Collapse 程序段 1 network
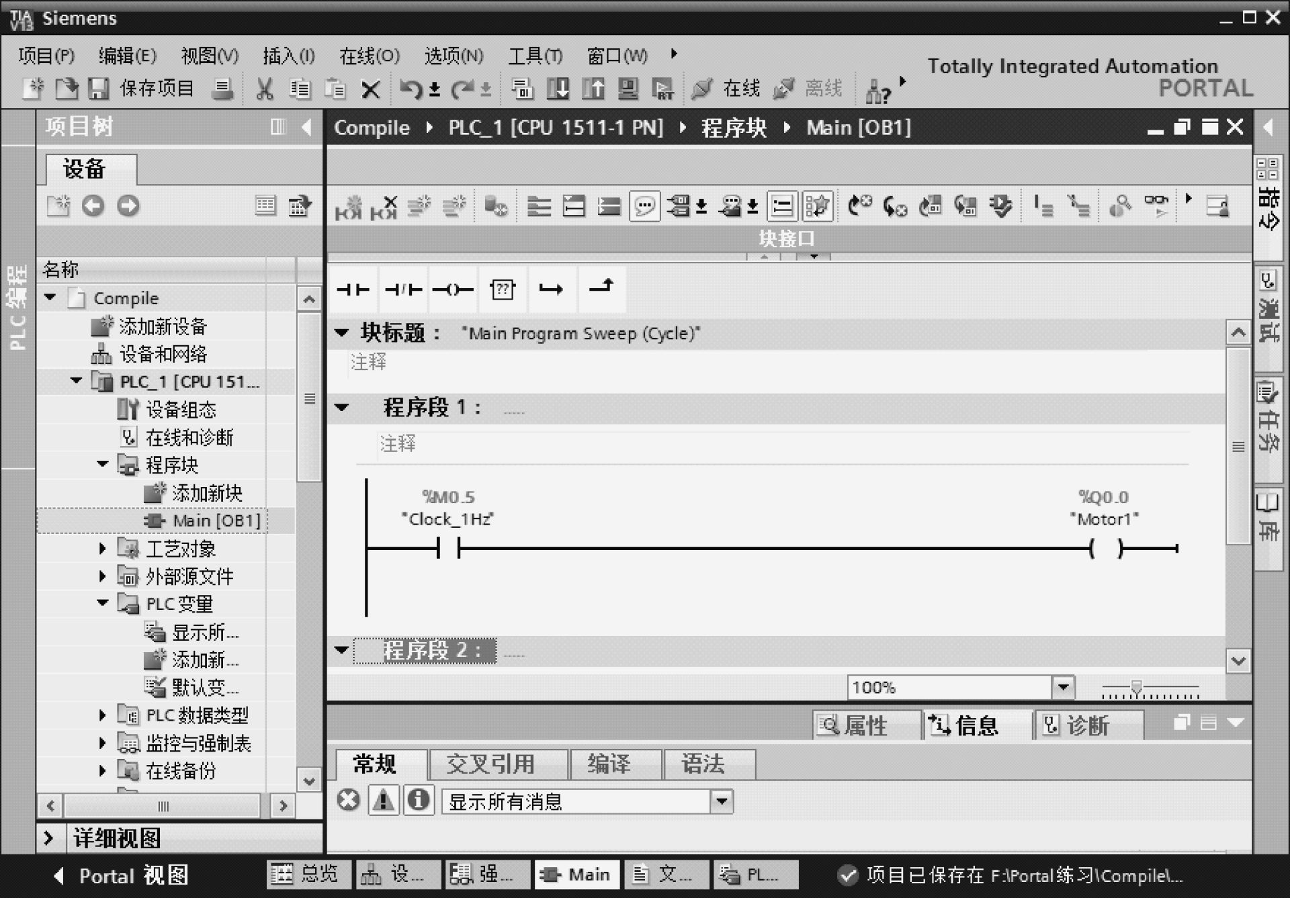Image resolution: width=1290 pixels, height=898 pixels. pyautogui.click(x=341, y=407)
